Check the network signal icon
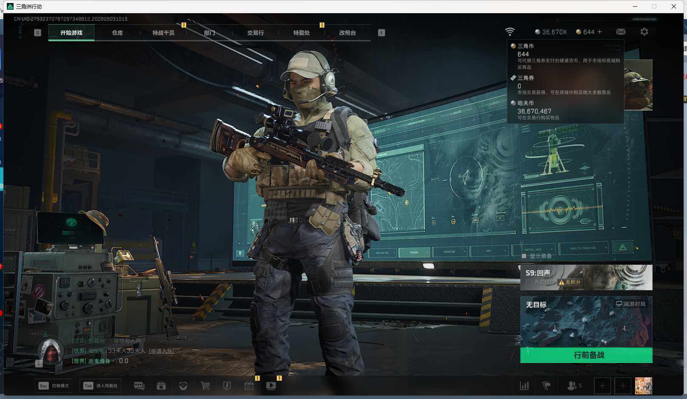This screenshot has height=399, width=687. pos(510,31)
